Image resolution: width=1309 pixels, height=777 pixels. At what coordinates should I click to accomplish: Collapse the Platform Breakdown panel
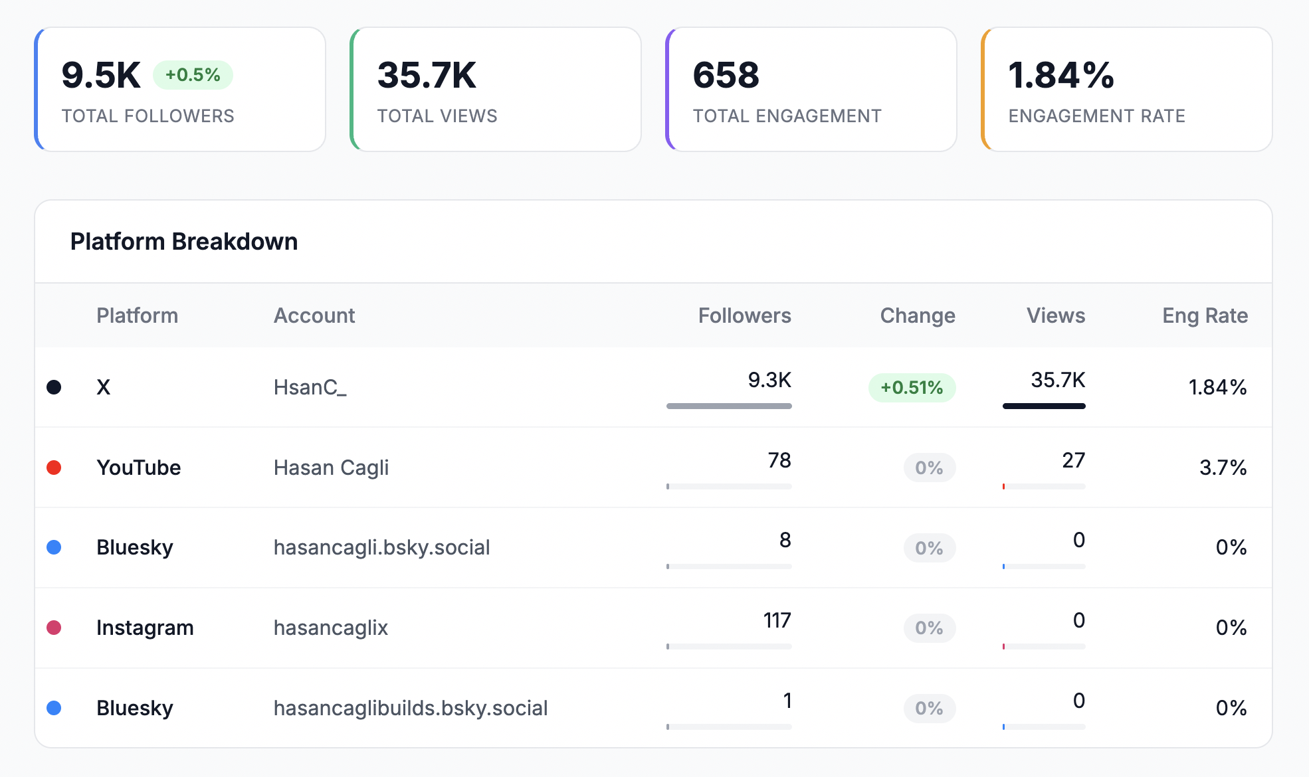pos(185,242)
